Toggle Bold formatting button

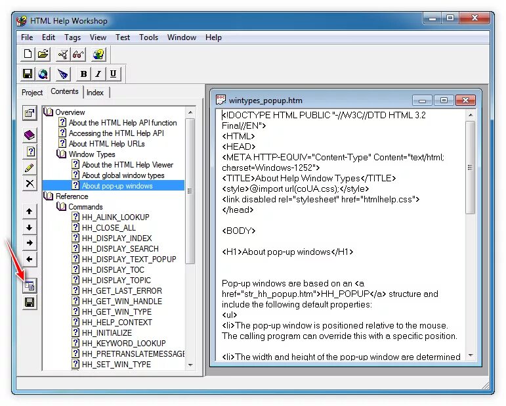(83, 74)
